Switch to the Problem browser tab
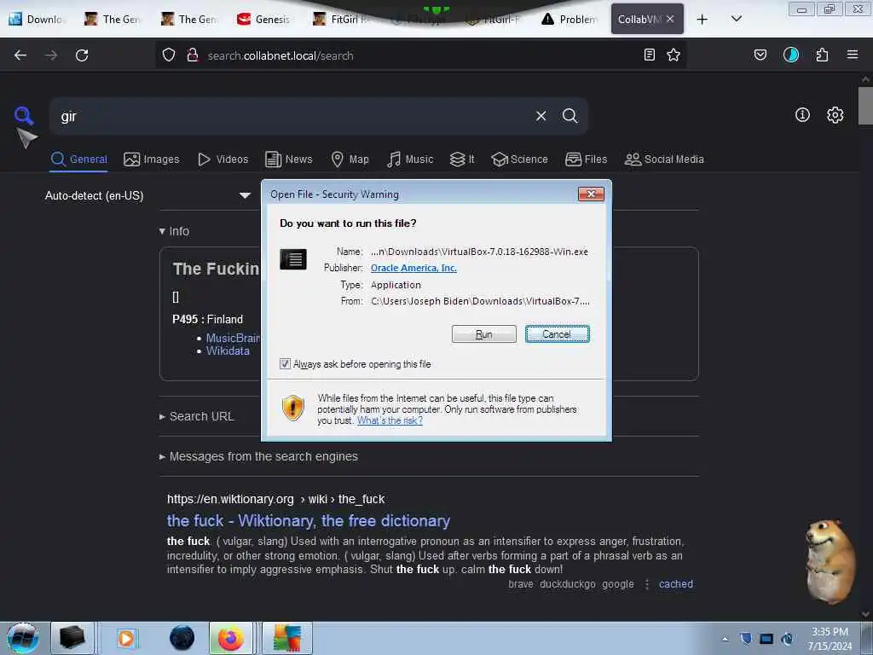This screenshot has height=655, width=873. point(569,20)
